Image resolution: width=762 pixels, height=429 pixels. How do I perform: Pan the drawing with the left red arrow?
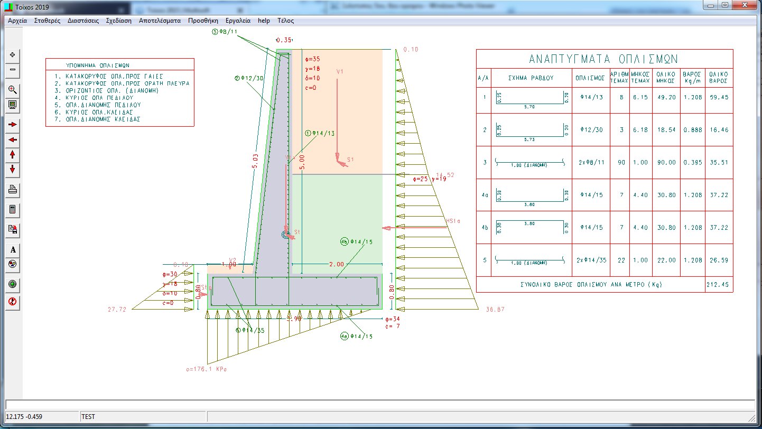point(13,140)
